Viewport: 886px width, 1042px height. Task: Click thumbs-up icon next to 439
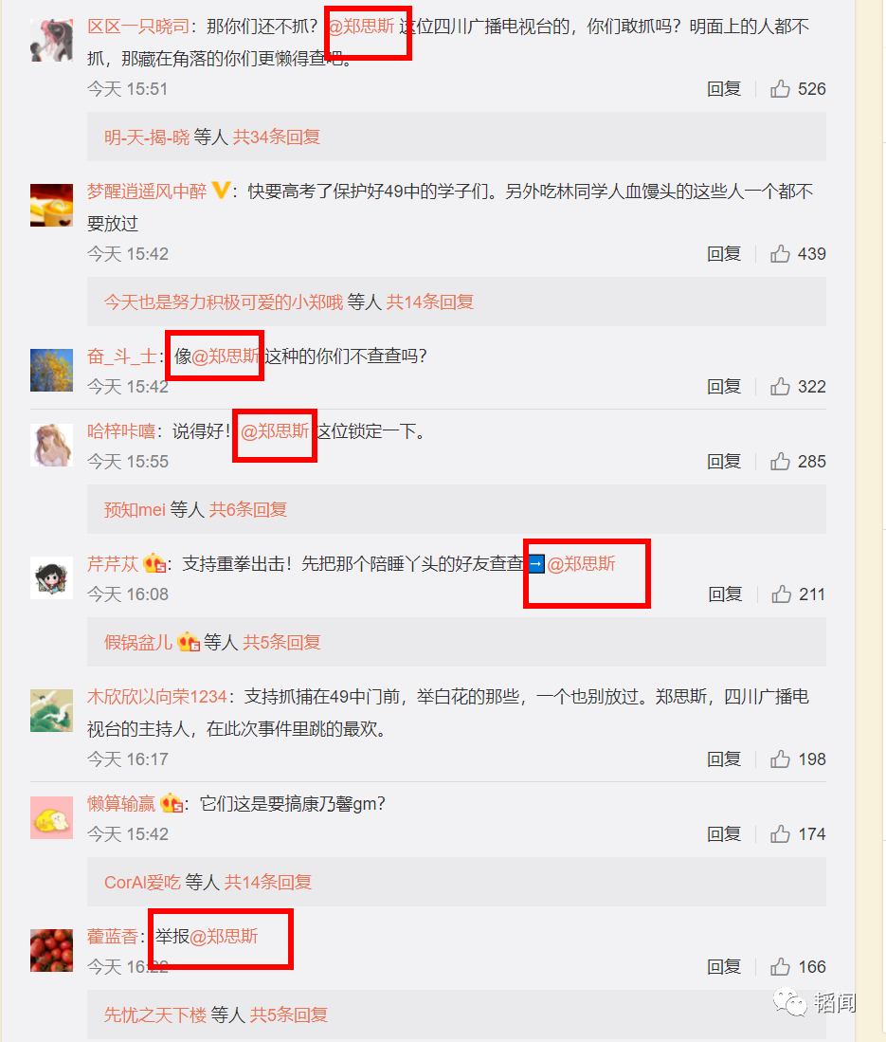(780, 254)
